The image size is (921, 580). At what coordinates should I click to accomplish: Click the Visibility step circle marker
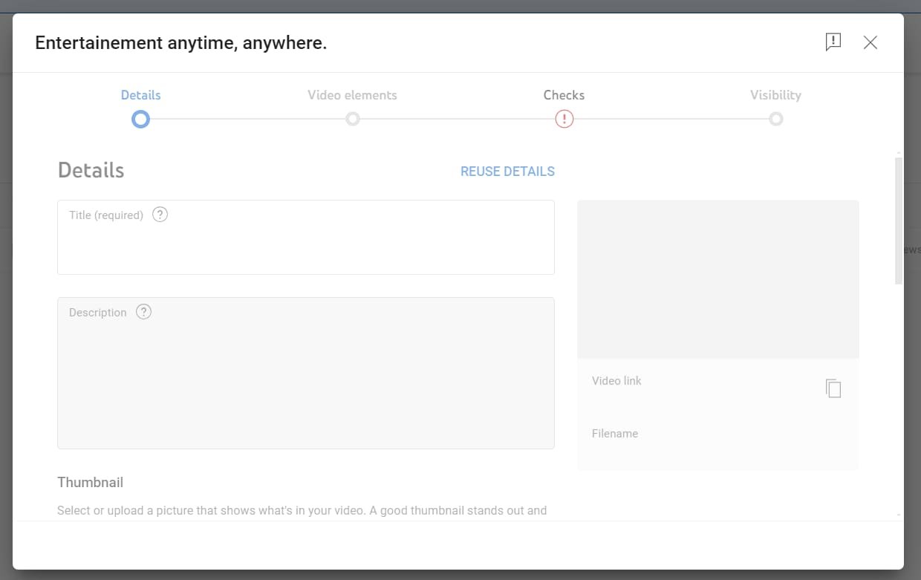point(775,119)
